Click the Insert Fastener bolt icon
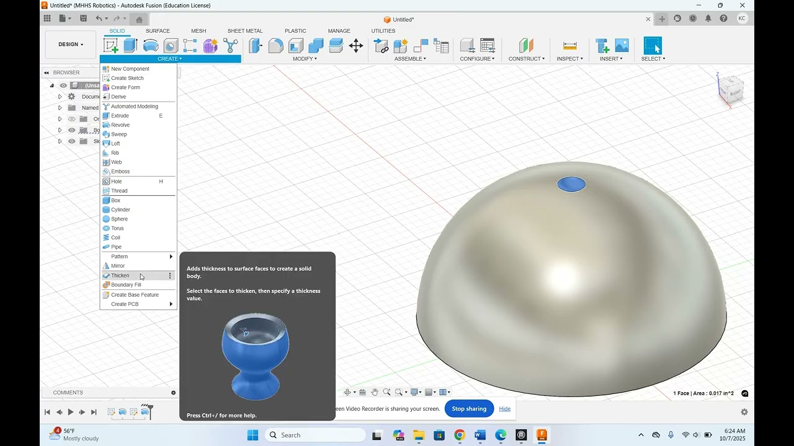 click(602, 45)
